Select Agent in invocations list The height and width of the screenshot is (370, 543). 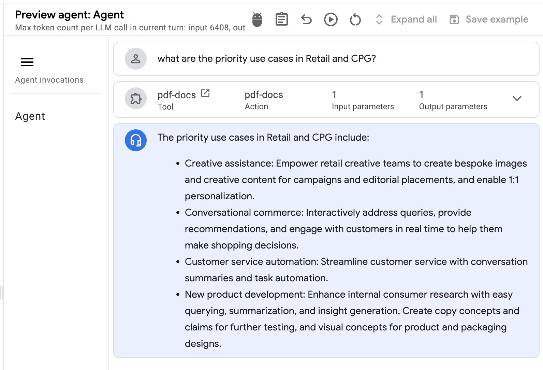tap(30, 116)
